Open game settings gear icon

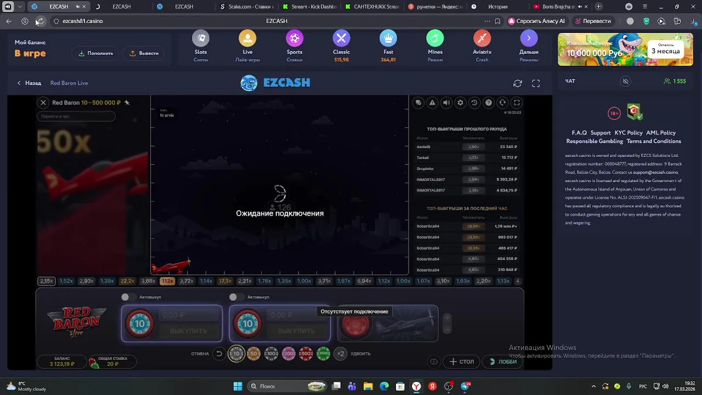tap(460, 103)
